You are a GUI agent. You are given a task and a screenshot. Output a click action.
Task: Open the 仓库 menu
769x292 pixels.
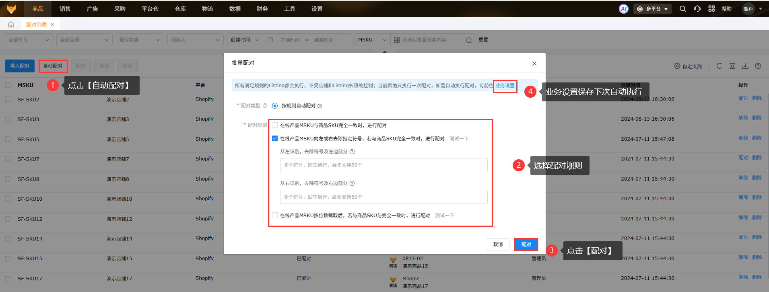tap(180, 8)
